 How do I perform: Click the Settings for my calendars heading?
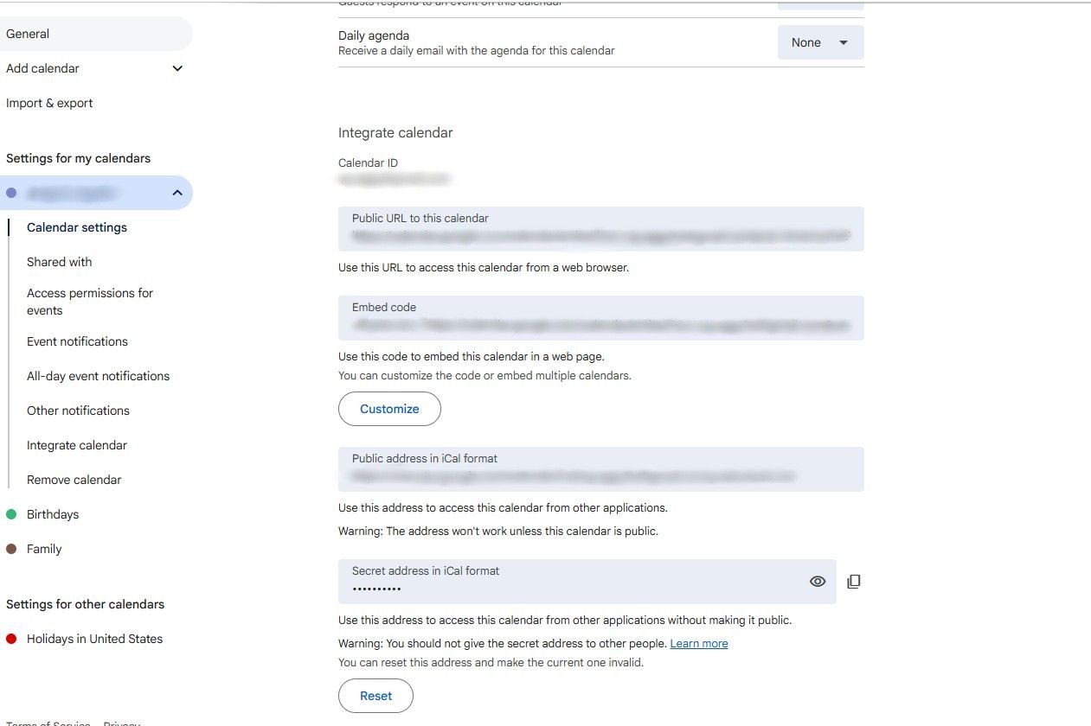coord(78,158)
